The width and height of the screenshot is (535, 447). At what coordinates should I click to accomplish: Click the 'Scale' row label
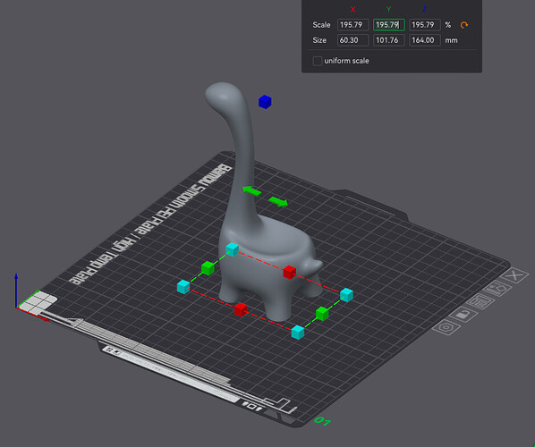tap(321, 25)
